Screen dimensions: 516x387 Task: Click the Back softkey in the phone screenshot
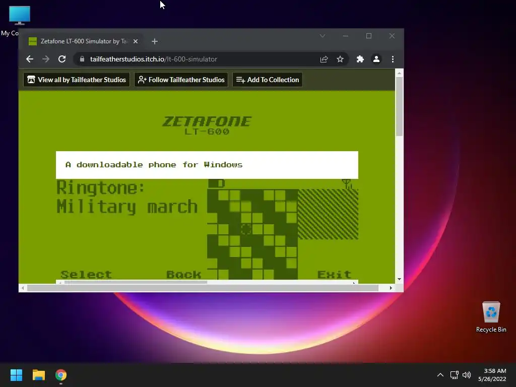click(183, 275)
